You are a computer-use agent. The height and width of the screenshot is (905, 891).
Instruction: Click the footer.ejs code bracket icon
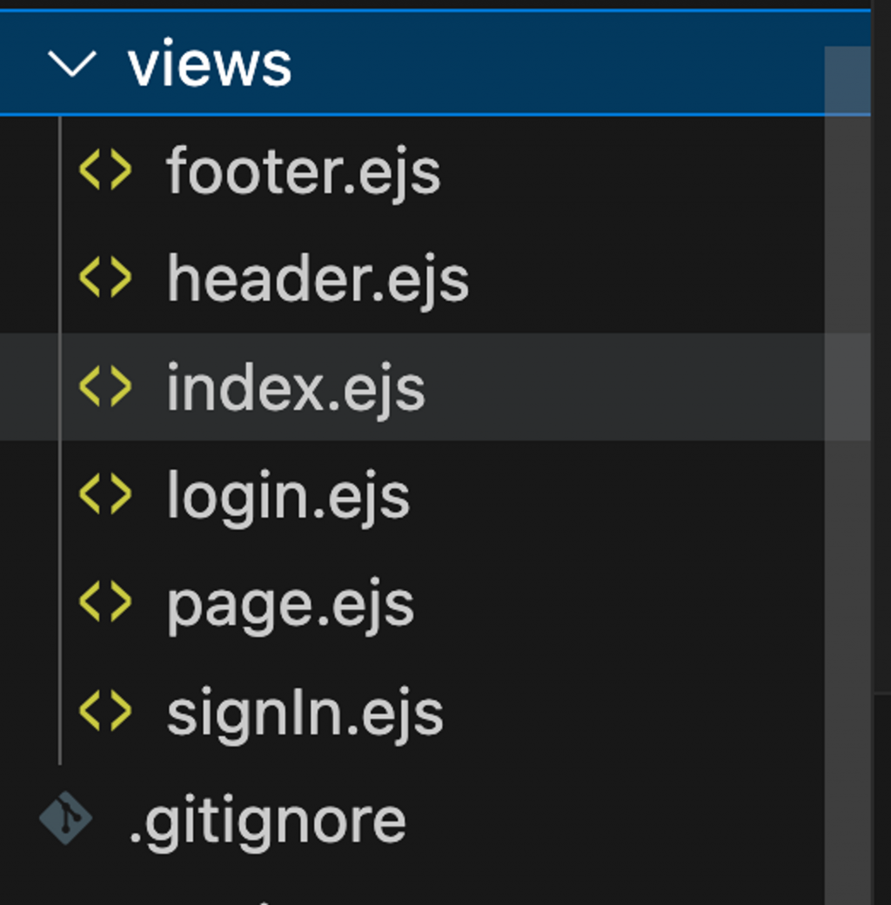coord(105,170)
